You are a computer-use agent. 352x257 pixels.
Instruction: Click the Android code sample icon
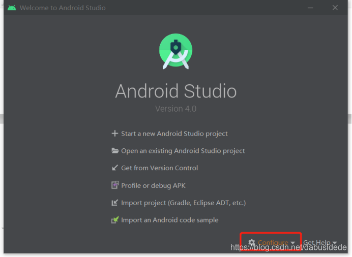tap(115, 220)
